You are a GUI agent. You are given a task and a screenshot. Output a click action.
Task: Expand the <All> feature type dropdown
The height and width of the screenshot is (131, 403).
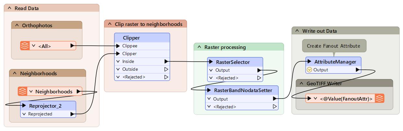[33, 46]
